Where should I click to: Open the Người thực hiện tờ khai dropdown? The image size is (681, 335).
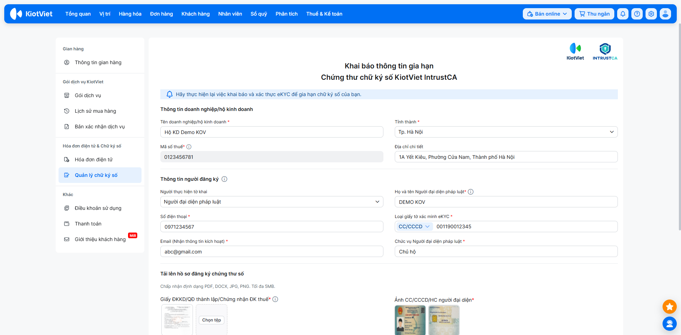tap(272, 202)
